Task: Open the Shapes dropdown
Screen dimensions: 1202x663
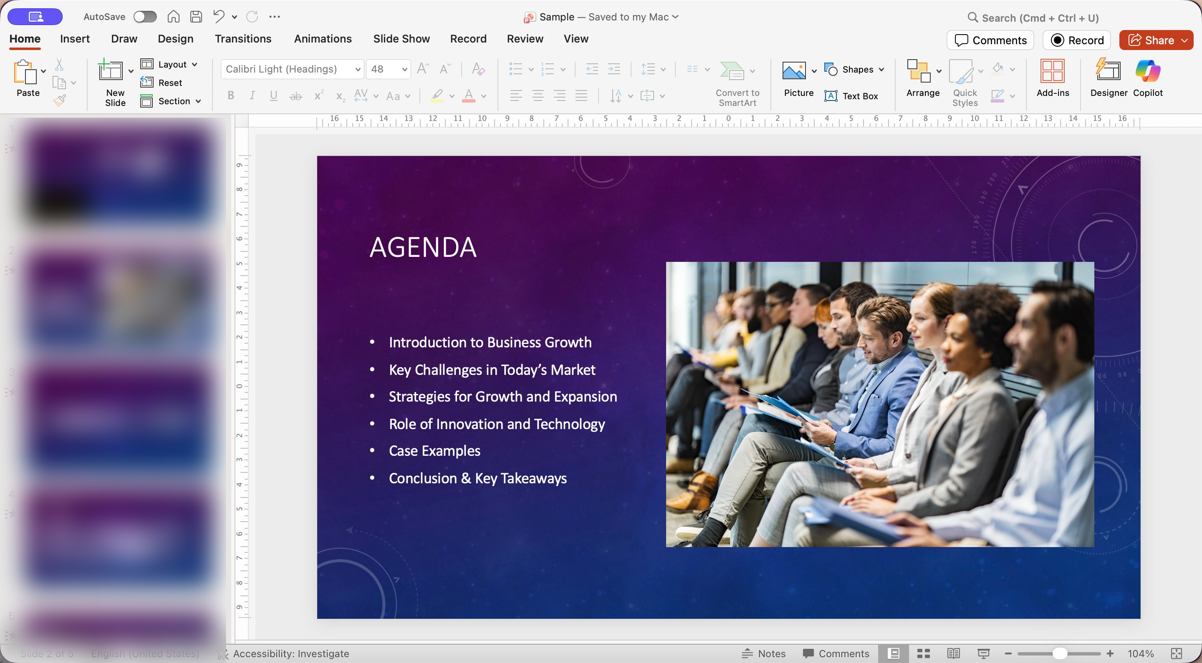Action: click(x=881, y=70)
